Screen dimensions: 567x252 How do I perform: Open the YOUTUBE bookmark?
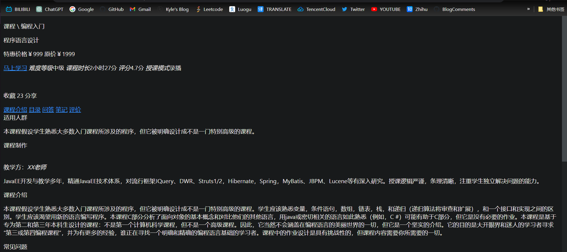[x=386, y=9]
